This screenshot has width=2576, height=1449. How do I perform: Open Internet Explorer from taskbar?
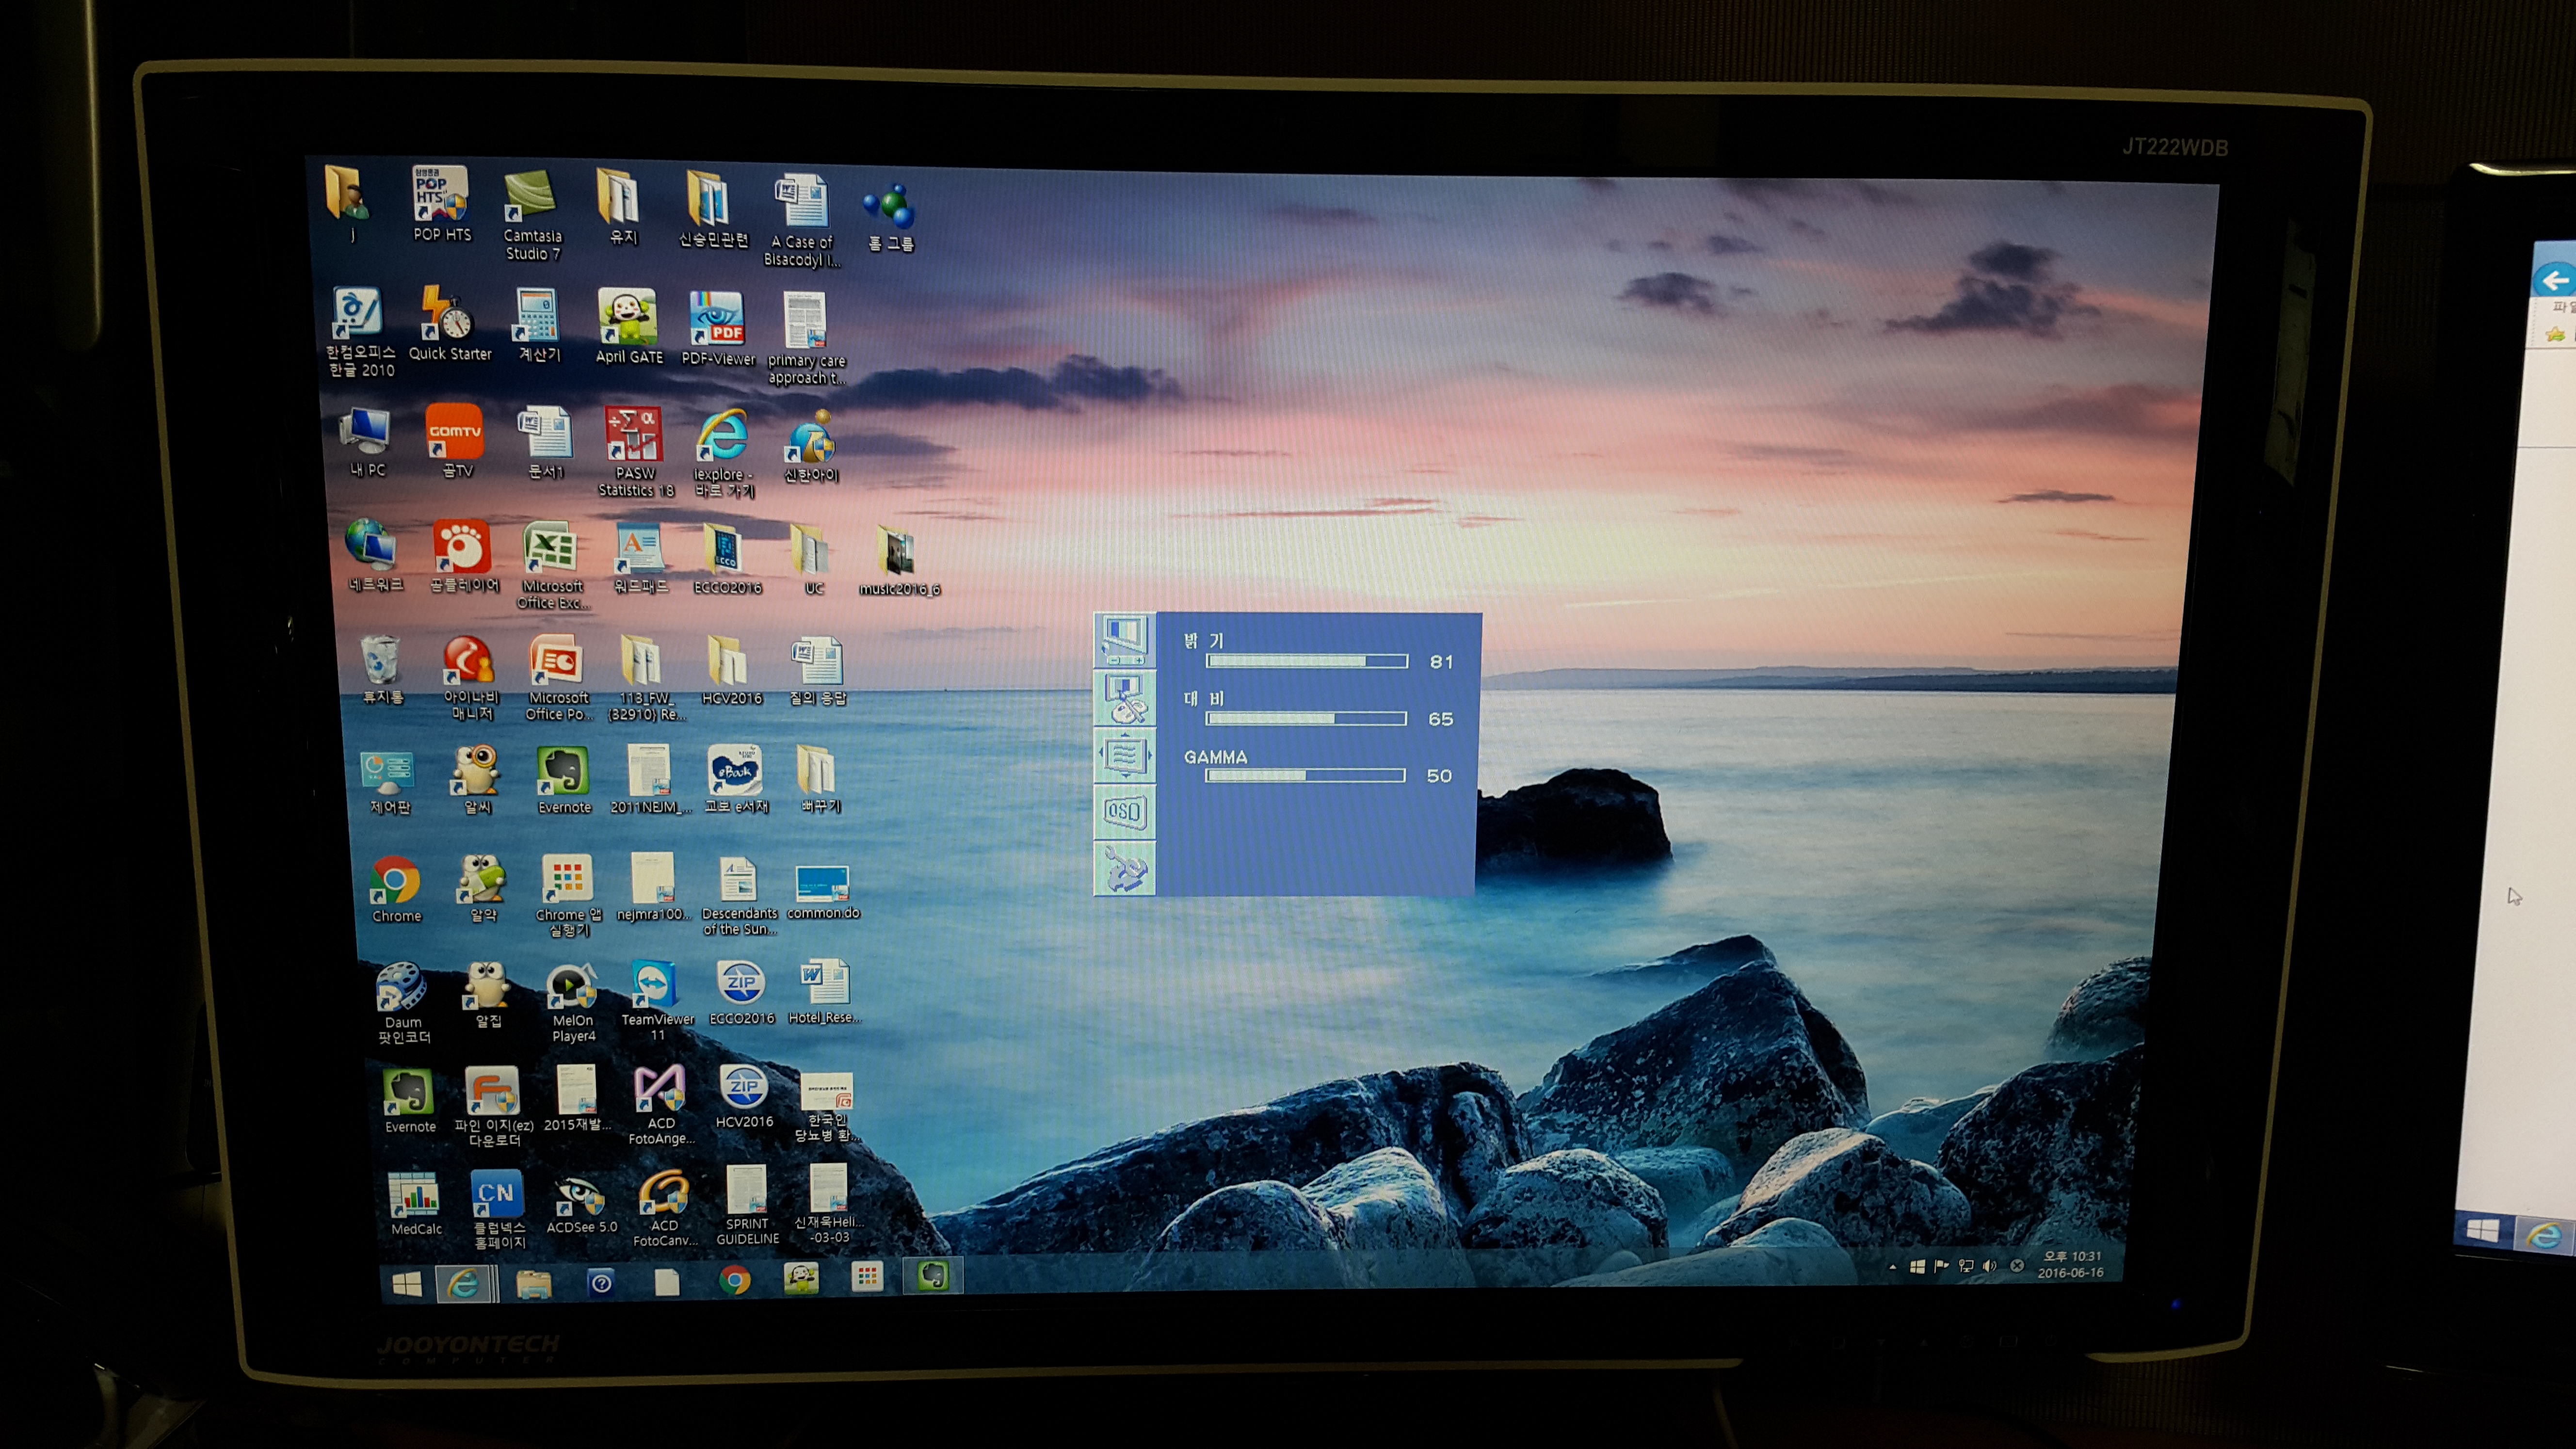(464, 1283)
